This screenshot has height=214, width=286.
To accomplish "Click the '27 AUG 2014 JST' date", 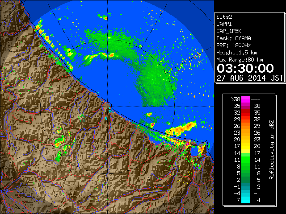I will pyautogui.click(x=250, y=78).
